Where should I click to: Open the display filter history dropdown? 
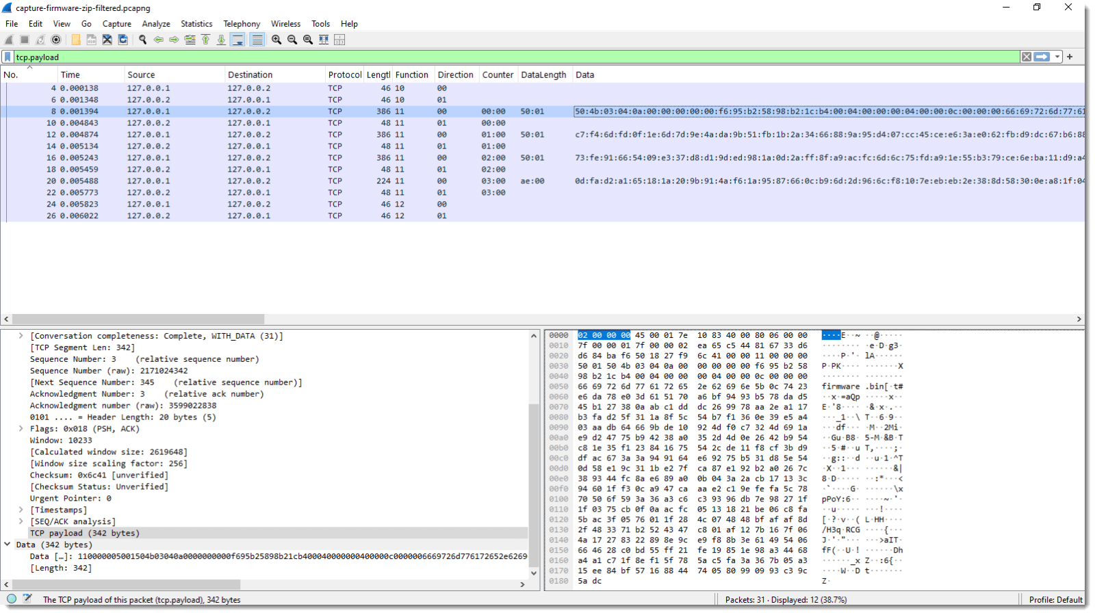click(x=1057, y=57)
